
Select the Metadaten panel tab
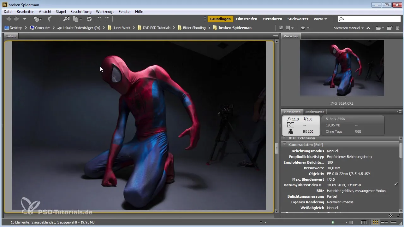tap(292, 112)
